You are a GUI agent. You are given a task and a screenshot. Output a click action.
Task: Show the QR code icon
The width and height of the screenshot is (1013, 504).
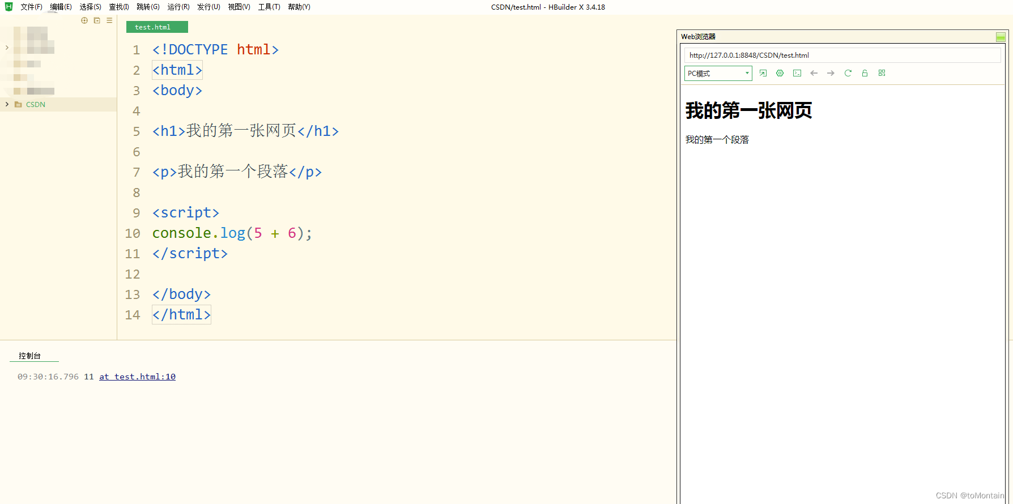882,73
